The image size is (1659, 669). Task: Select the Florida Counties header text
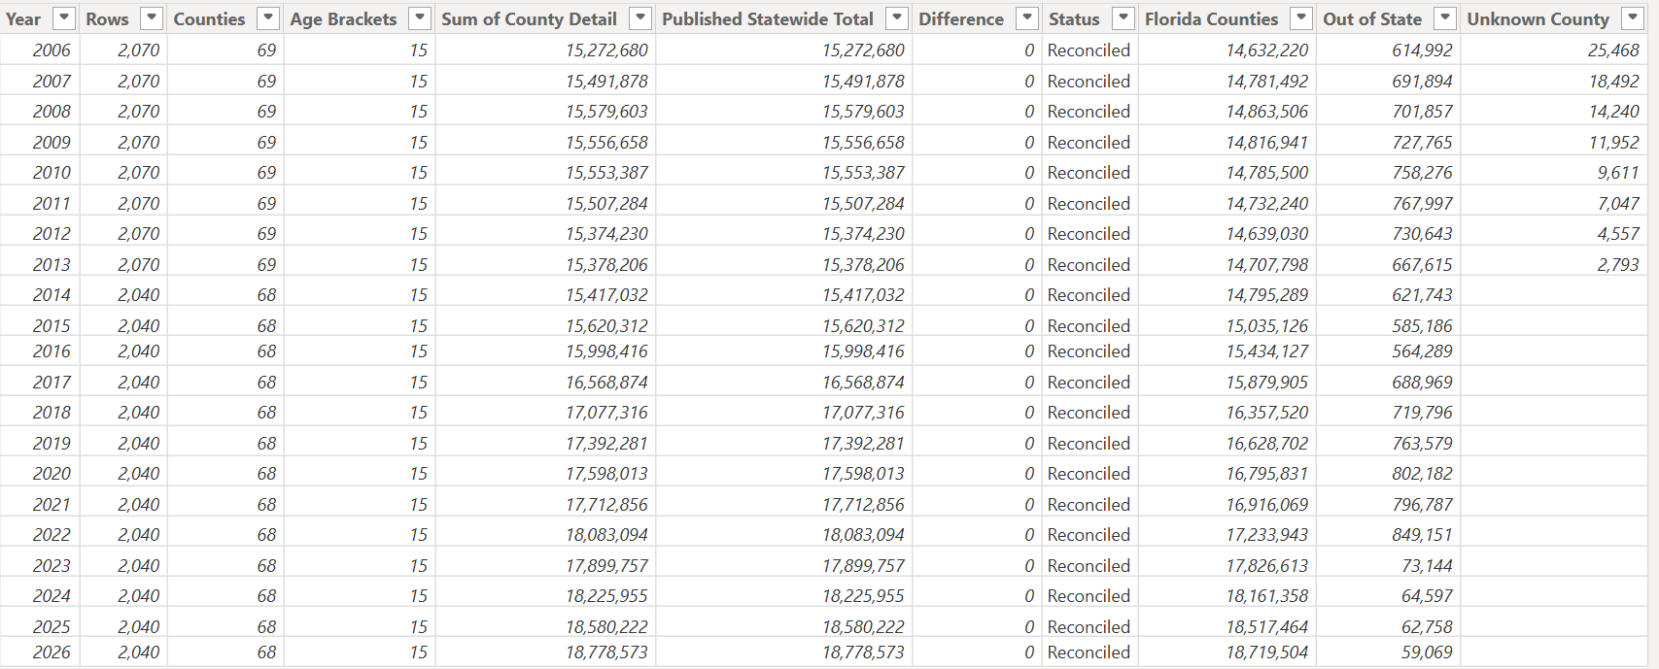(x=1211, y=18)
